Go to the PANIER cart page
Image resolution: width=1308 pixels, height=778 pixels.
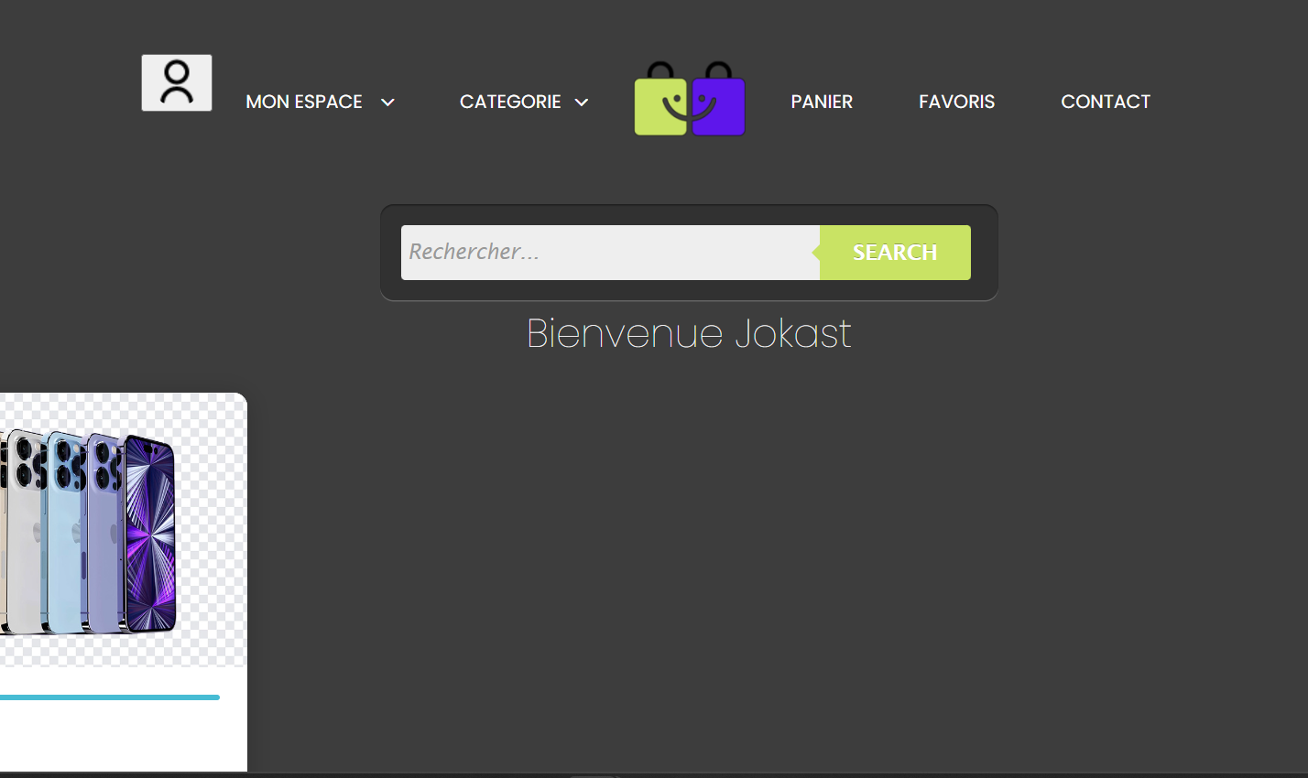point(822,102)
